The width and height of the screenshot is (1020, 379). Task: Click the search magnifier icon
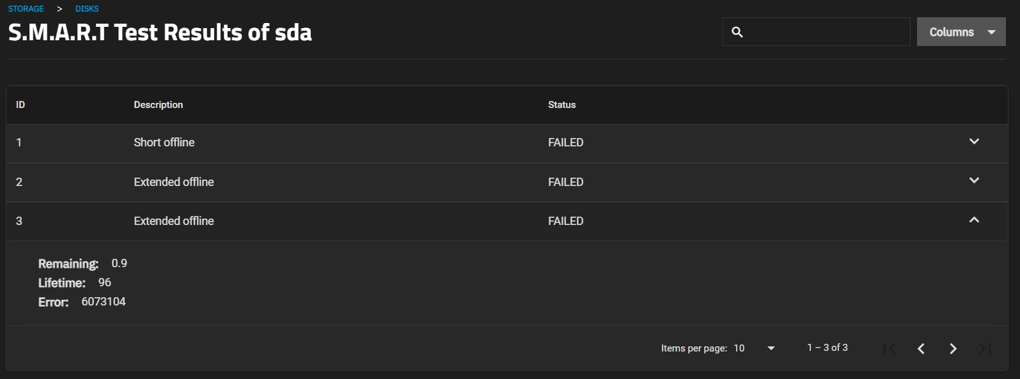[737, 32]
